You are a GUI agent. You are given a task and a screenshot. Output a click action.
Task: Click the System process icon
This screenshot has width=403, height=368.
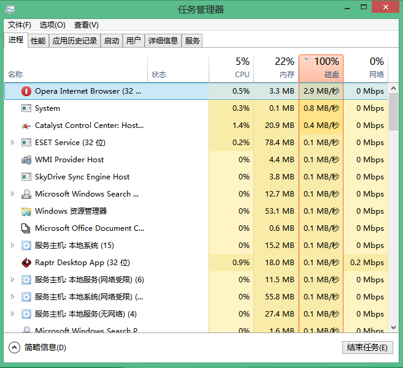26,108
